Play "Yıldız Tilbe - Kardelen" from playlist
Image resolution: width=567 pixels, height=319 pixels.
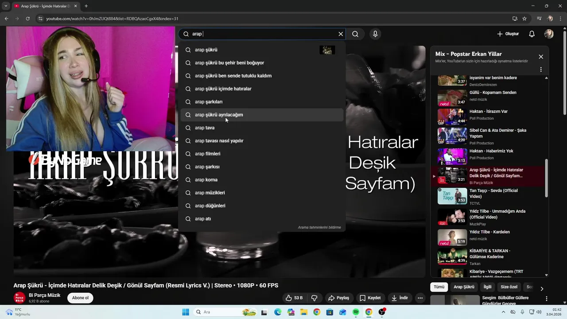tap(487, 237)
